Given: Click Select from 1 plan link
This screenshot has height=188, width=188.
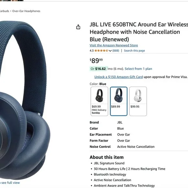Looking at the screenshot, I should 138,69.
